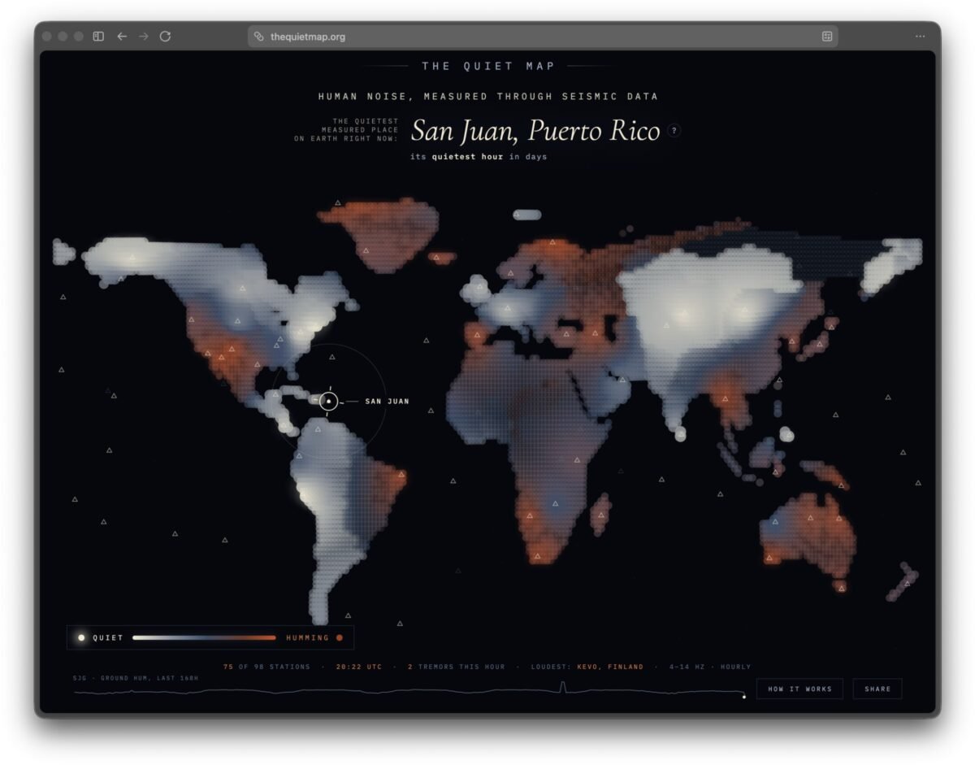975x765 pixels.
Task: Click the Share button
Action: [x=877, y=689]
